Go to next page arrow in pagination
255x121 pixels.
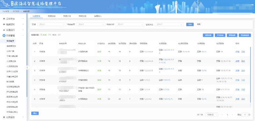[232, 115]
